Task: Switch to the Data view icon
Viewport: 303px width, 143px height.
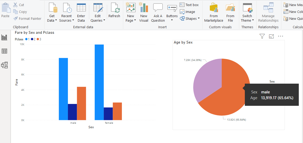Action: [x=4, y=51]
